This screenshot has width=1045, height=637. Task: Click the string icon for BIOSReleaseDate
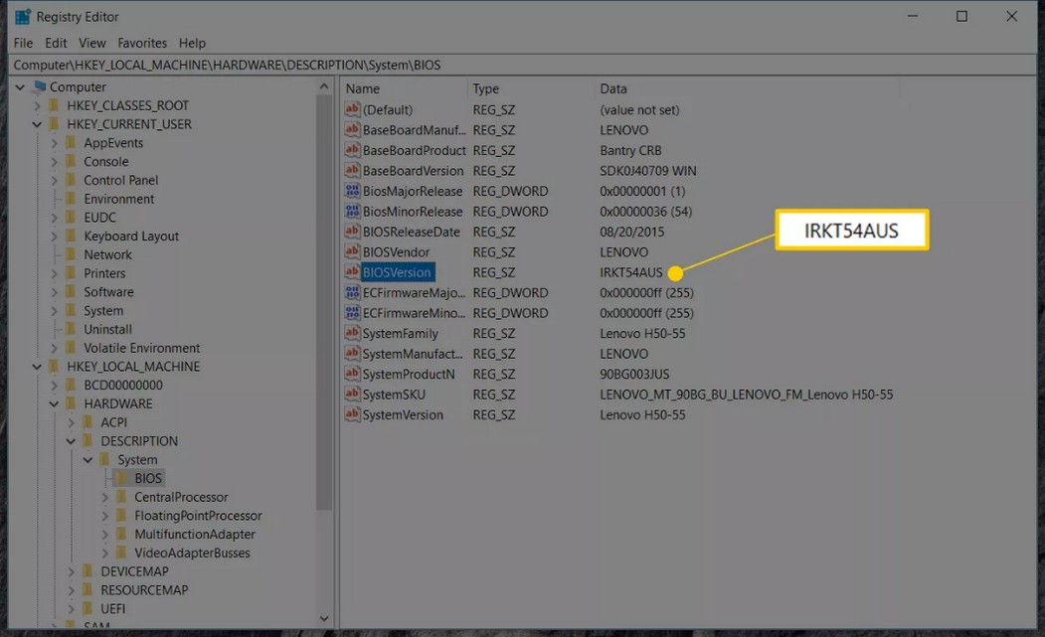tap(352, 232)
